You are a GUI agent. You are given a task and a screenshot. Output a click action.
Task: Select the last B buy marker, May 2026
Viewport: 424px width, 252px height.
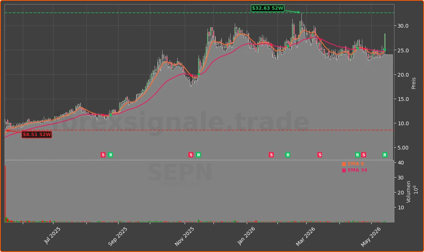click(x=385, y=155)
